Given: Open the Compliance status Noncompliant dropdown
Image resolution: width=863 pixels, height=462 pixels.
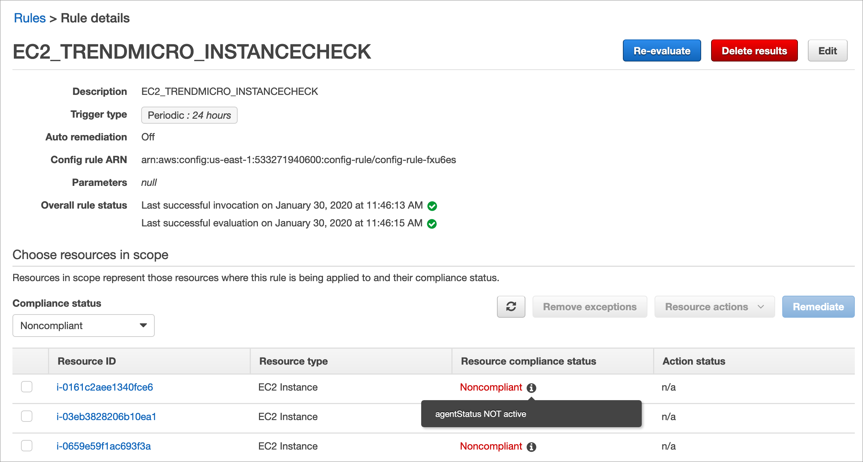Looking at the screenshot, I should tap(83, 326).
